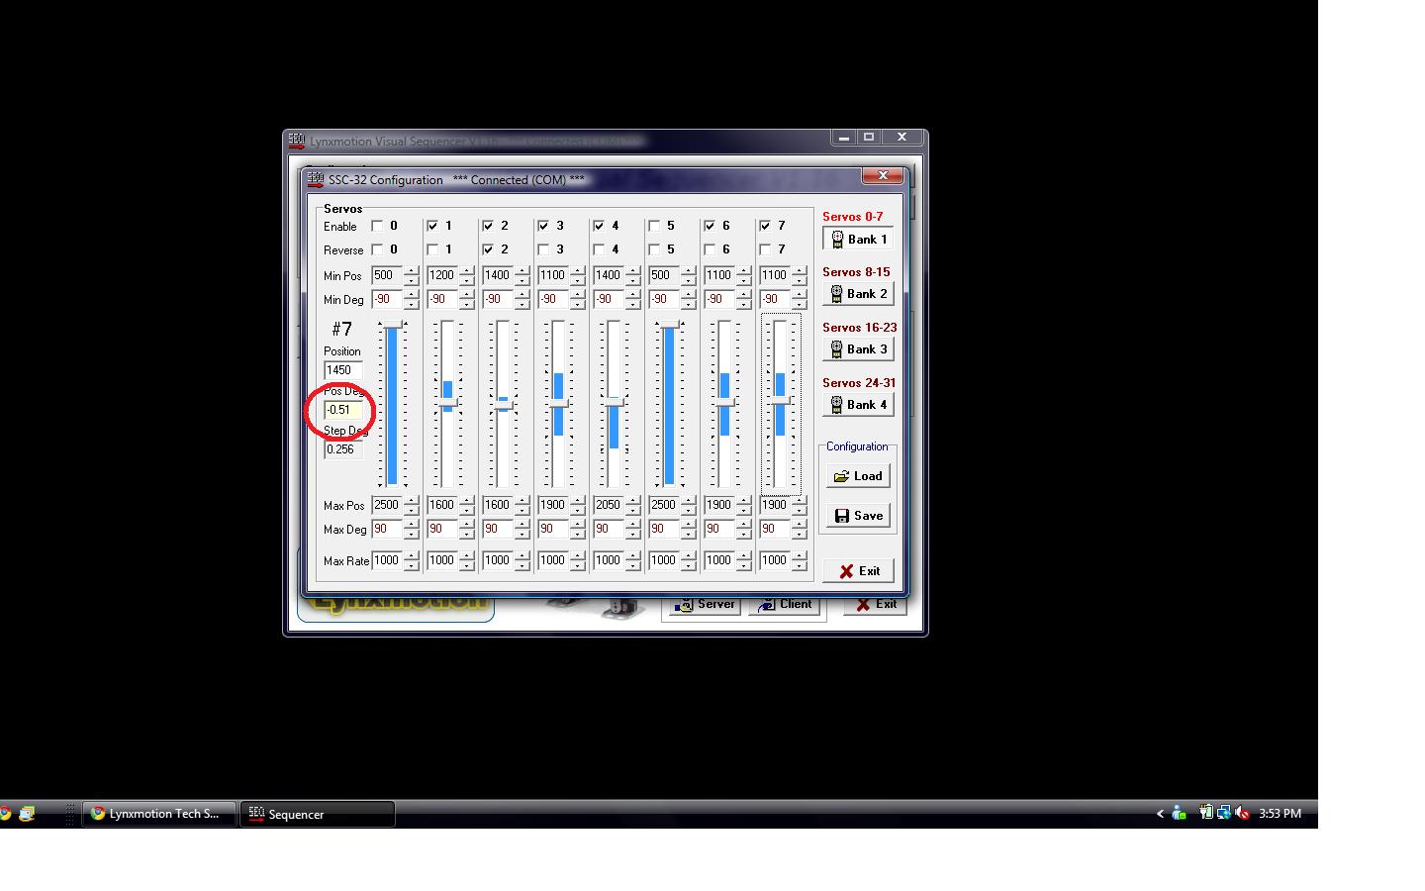Uncheck Enable for servo 6

coord(710,226)
